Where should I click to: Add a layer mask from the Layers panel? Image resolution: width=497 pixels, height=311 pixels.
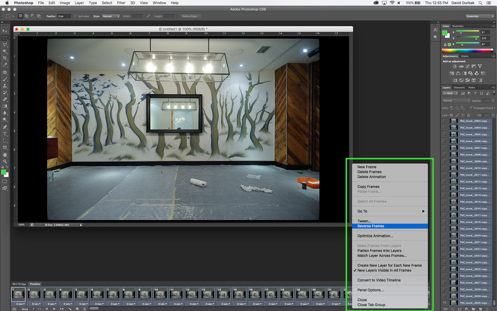(x=460, y=309)
